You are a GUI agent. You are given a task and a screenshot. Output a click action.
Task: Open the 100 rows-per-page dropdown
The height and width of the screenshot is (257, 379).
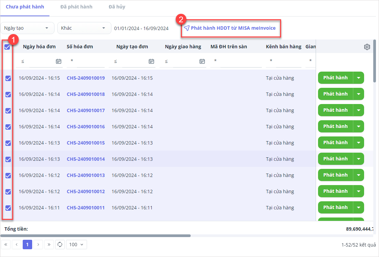click(x=76, y=245)
